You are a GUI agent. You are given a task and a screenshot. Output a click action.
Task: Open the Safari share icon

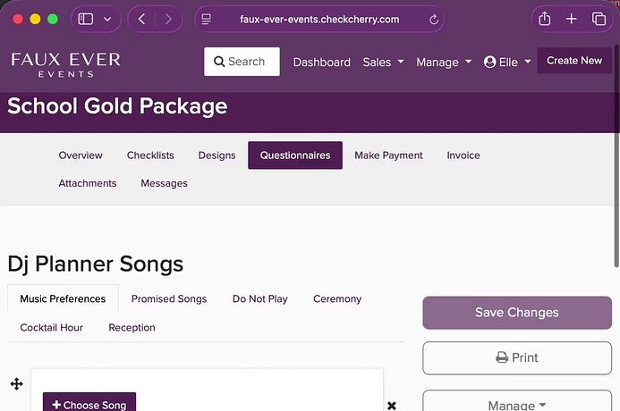coord(544,19)
